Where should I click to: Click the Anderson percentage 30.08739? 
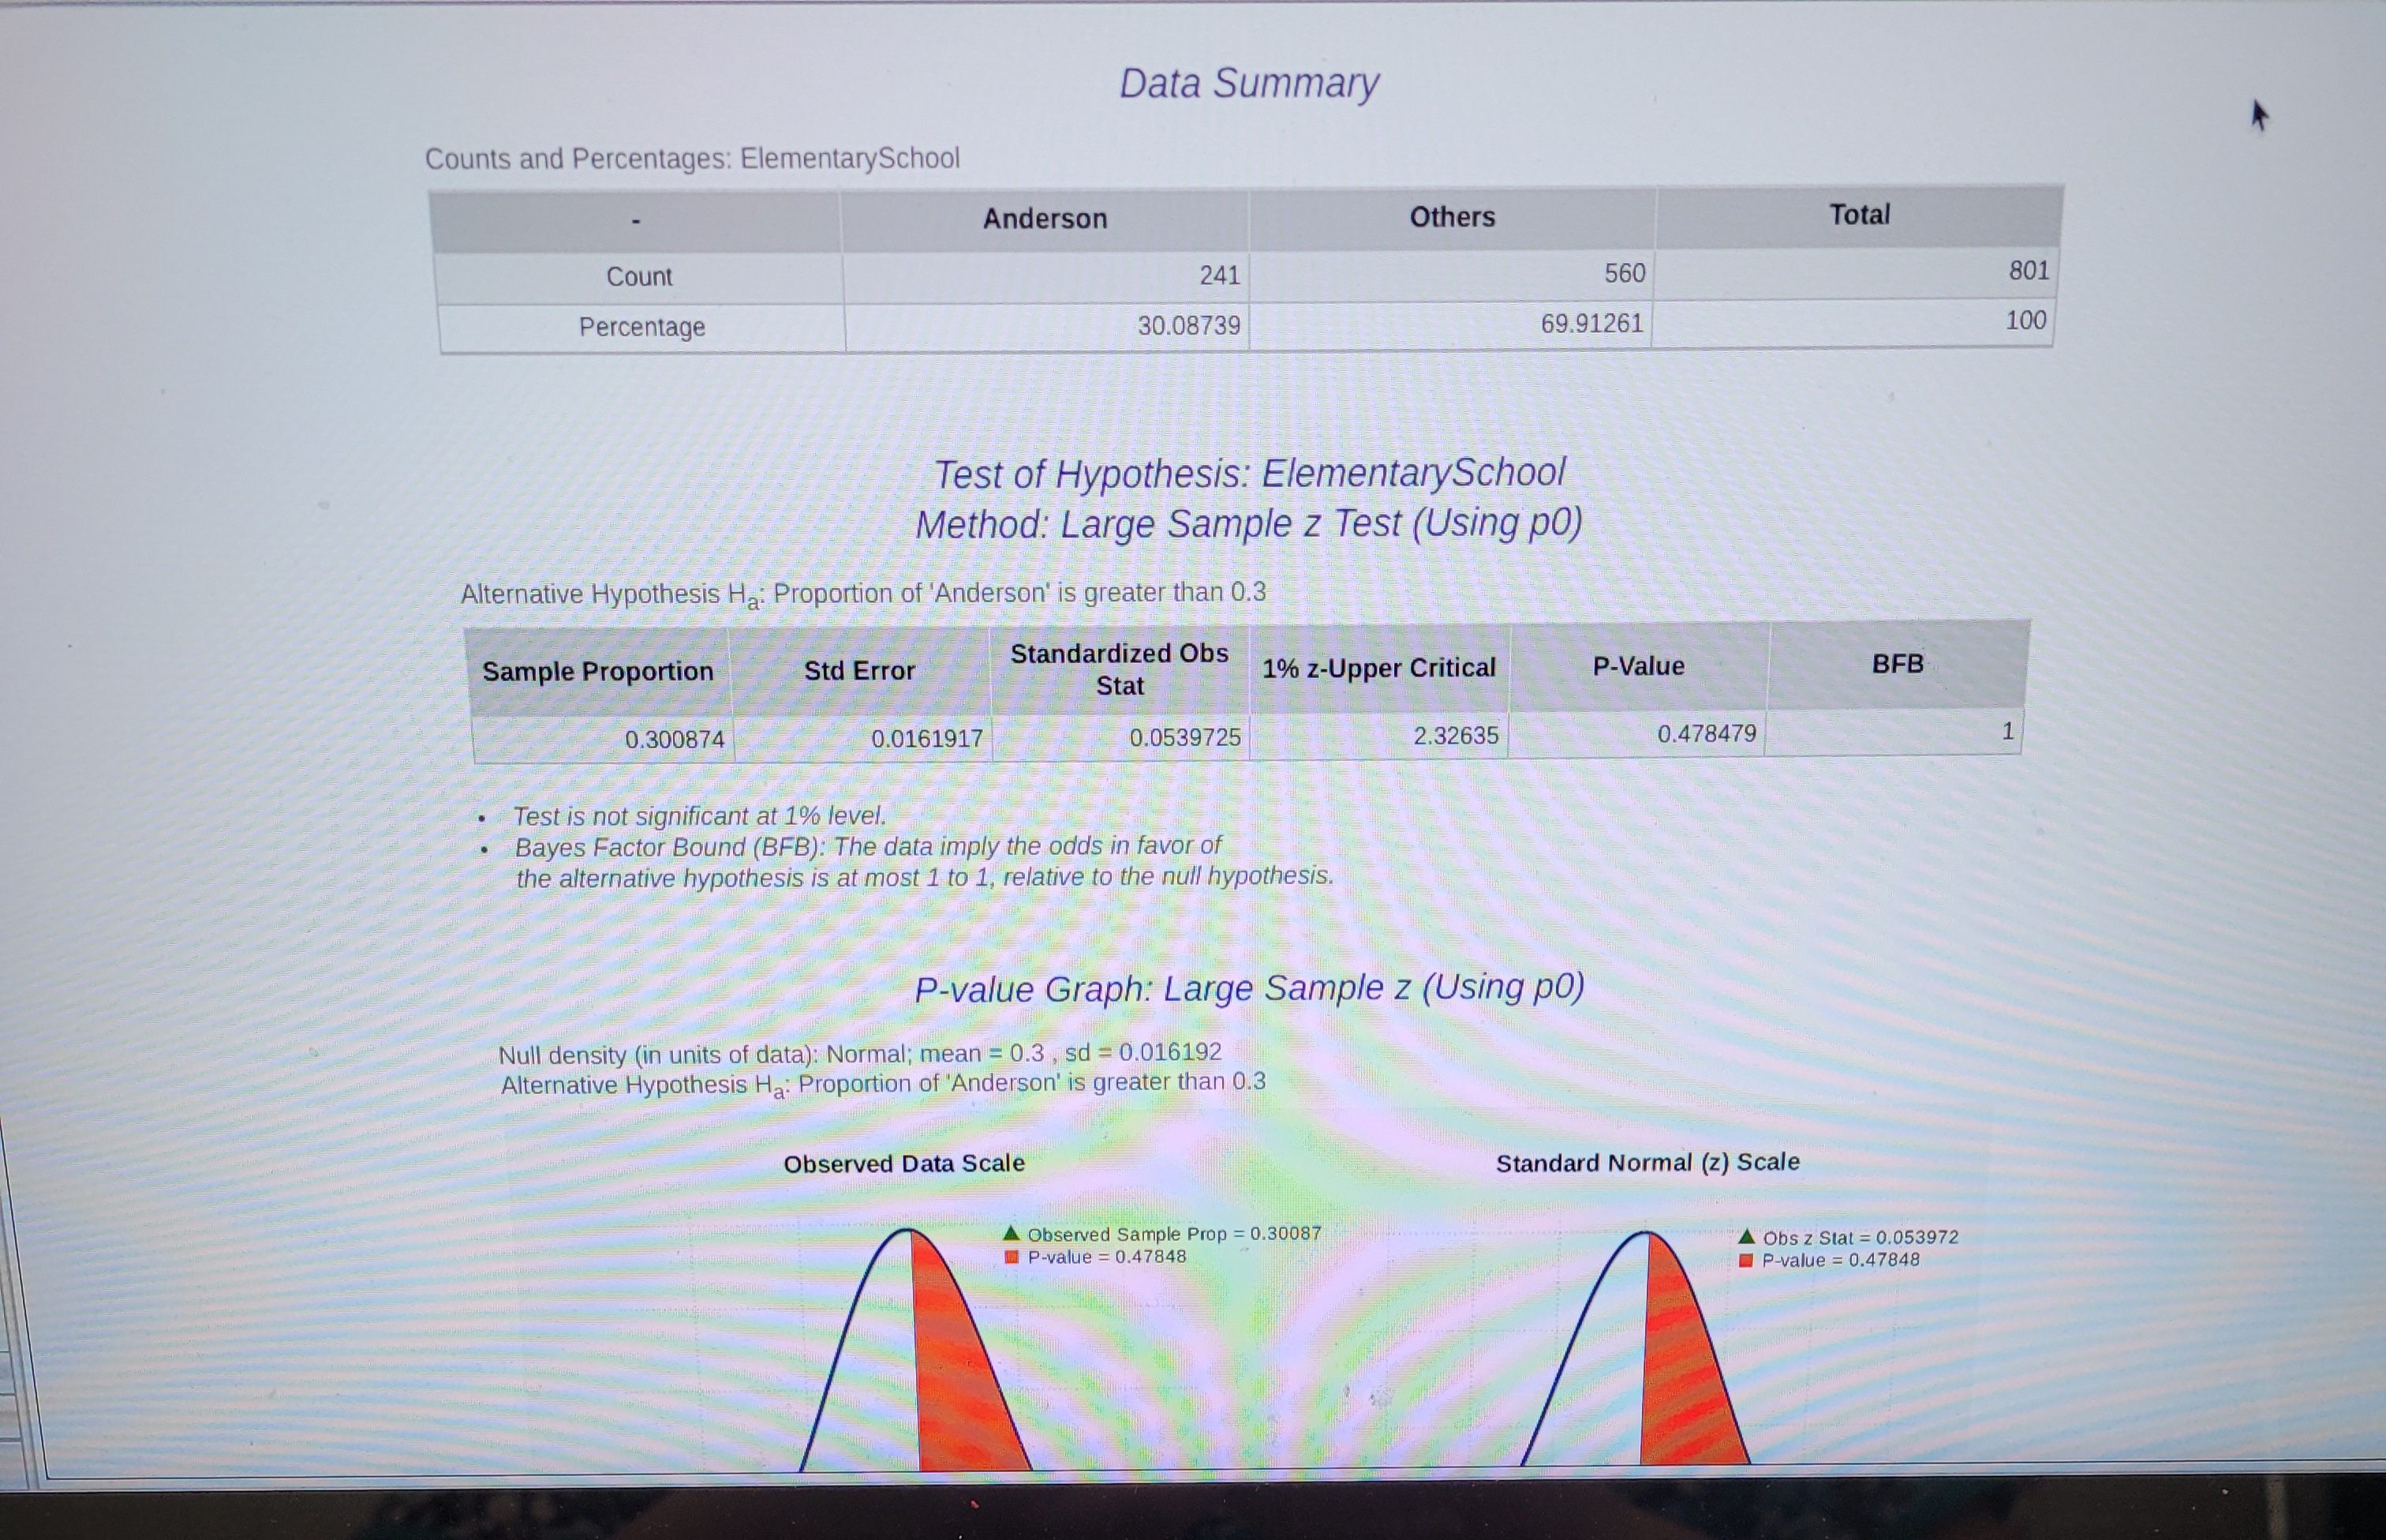[x=1188, y=325]
